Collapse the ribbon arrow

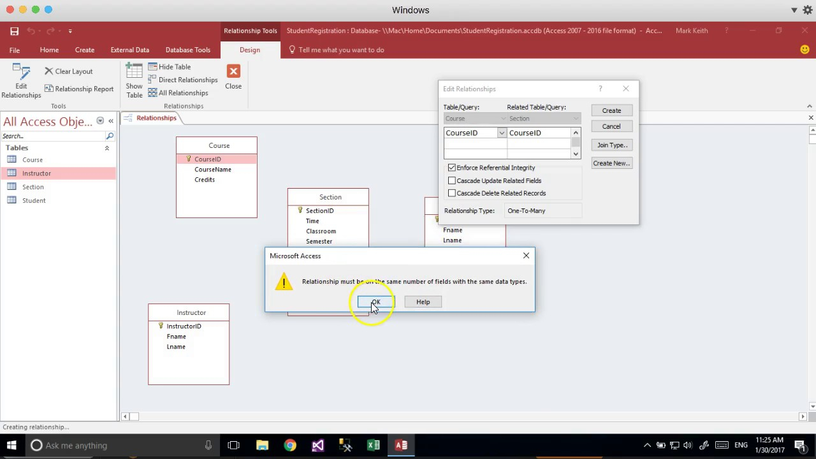pyautogui.click(x=810, y=106)
